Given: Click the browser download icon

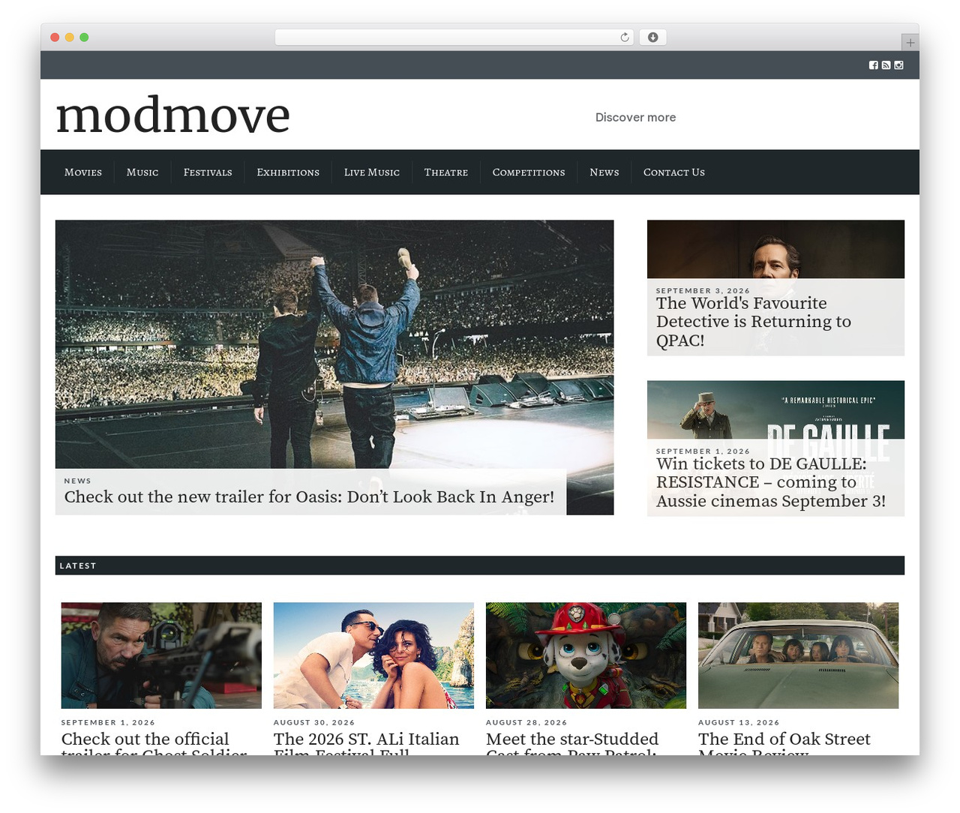Looking at the screenshot, I should tap(652, 37).
